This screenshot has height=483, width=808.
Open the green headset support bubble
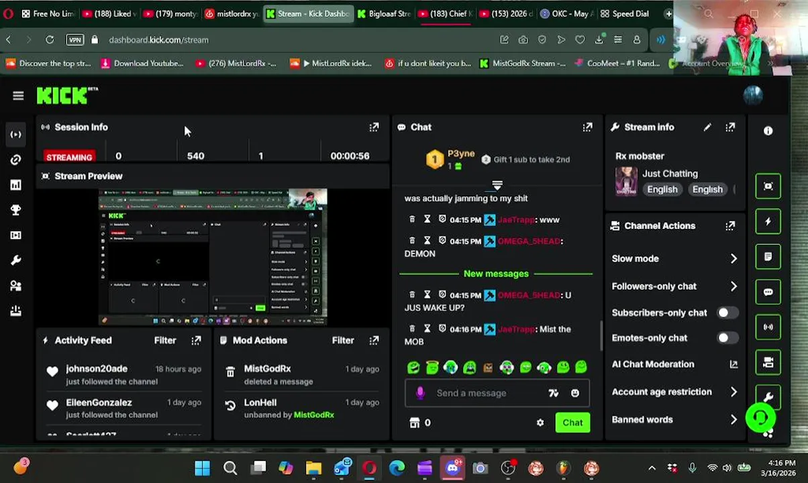(x=760, y=418)
